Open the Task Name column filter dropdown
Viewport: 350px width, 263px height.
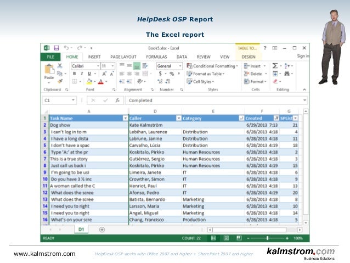coord(126,118)
